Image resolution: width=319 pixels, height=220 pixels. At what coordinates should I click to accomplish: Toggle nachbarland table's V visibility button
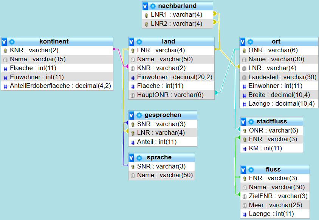click(x=146, y=6)
